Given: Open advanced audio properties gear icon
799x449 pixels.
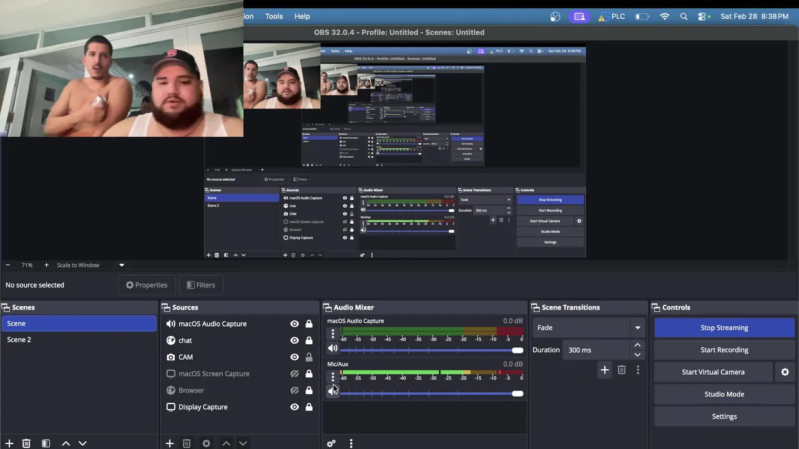Looking at the screenshot, I should (331, 443).
